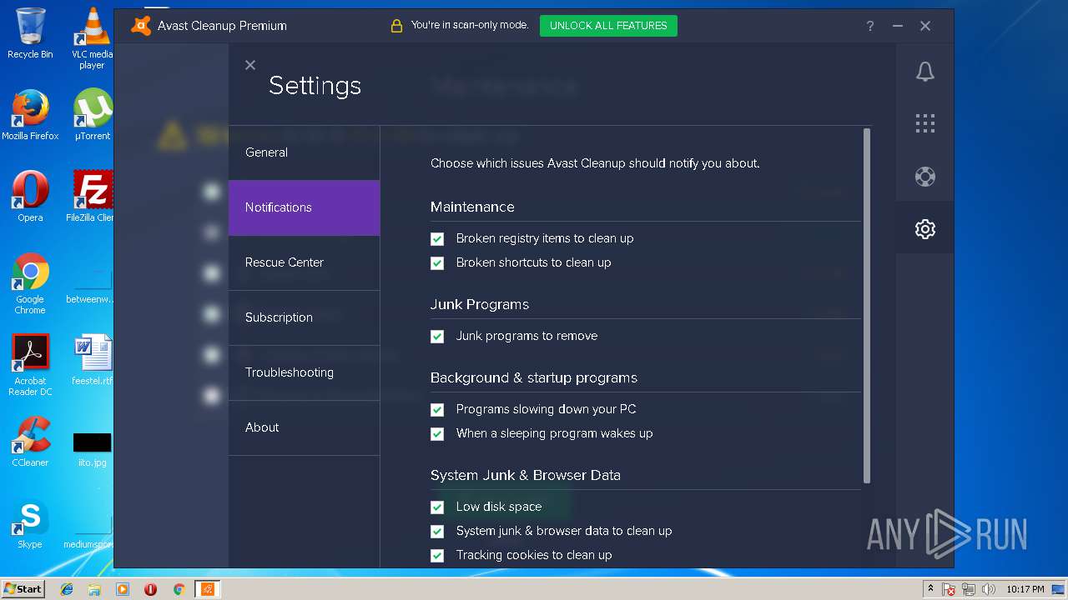The height and width of the screenshot is (600, 1068).
Task: Open FileZilla Client desktop shortcut
Action: click(x=92, y=197)
